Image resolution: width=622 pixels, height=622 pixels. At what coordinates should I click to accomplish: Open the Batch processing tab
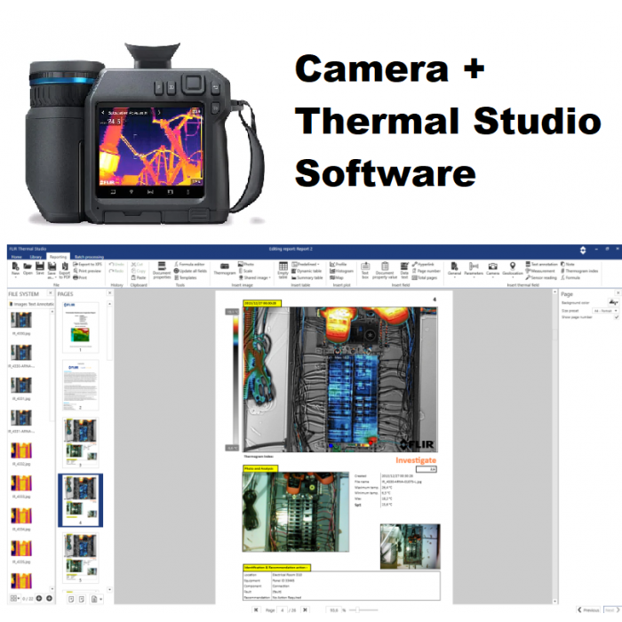(x=89, y=257)
